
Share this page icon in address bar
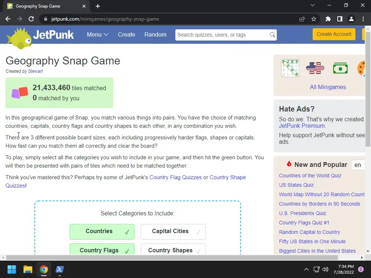point(302,19)
